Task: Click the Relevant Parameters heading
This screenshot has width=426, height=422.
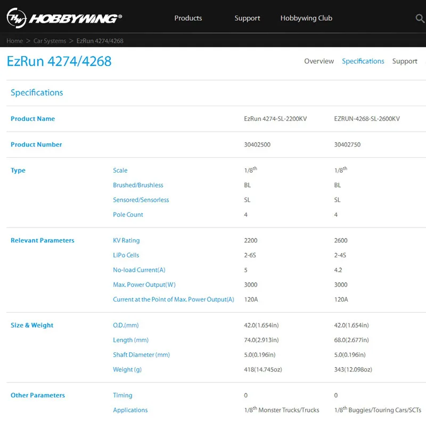Action: tap(43, 241)
